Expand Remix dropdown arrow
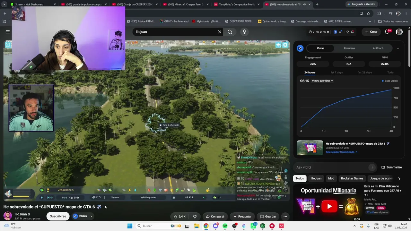This screenshot has height=231, width=411. click(91, 216)
